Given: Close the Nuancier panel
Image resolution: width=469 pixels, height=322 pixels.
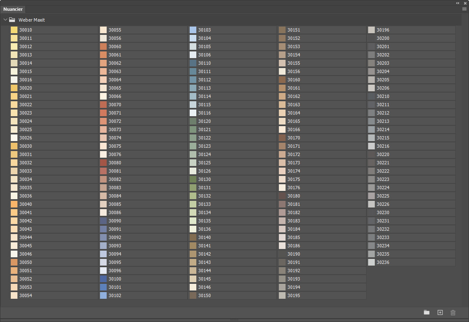Looking at the screenshot, I should [x=465, y=3].
